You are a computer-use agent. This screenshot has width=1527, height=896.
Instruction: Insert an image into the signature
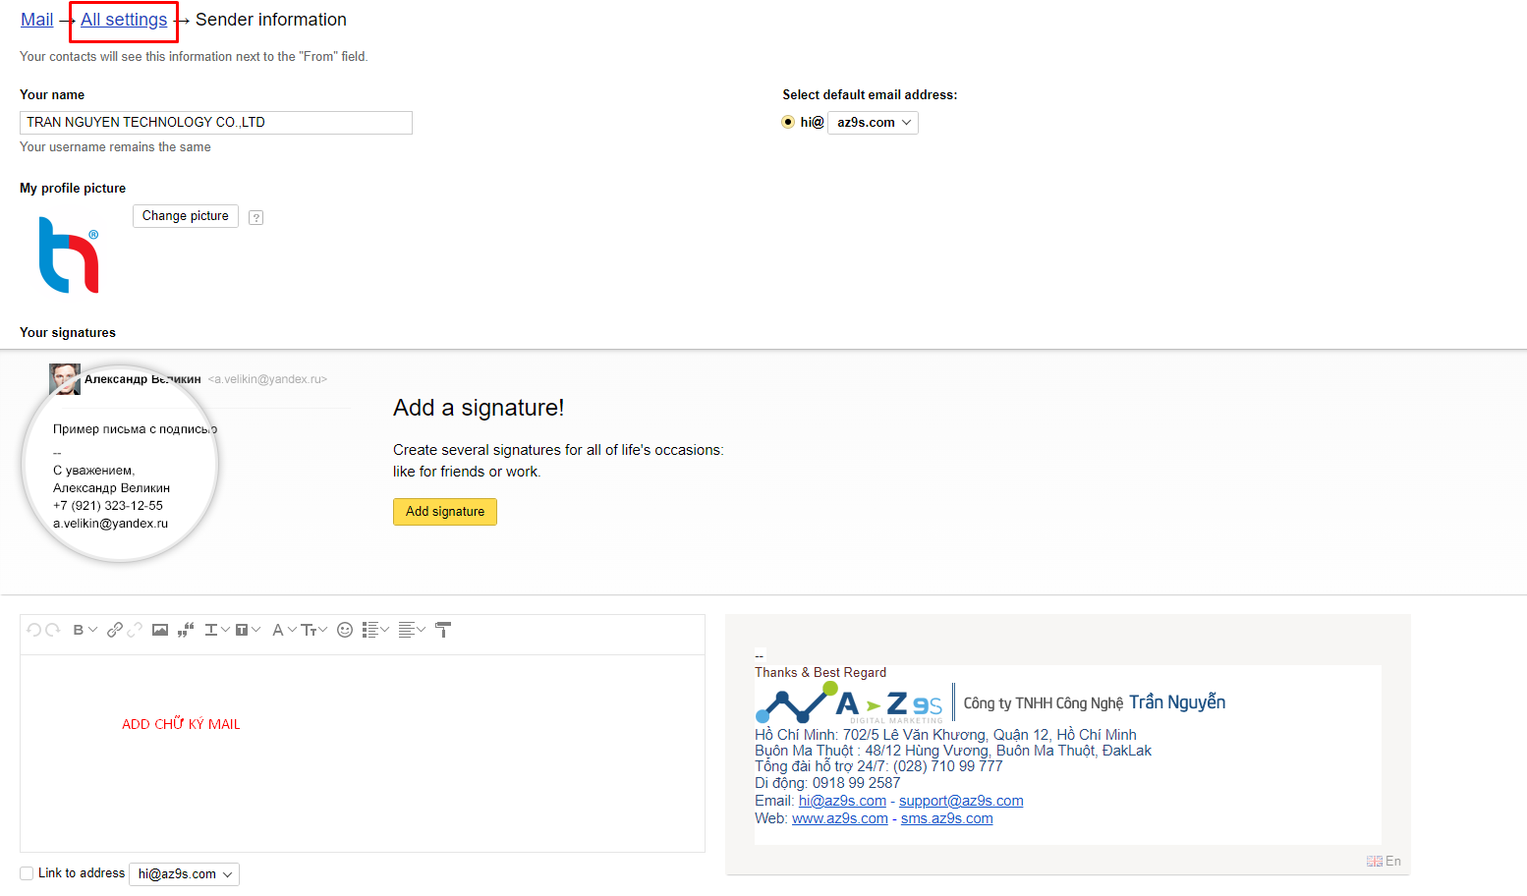coord(159,630)
